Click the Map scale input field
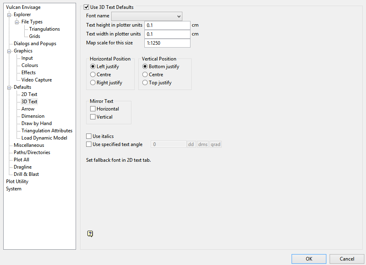 167,43
